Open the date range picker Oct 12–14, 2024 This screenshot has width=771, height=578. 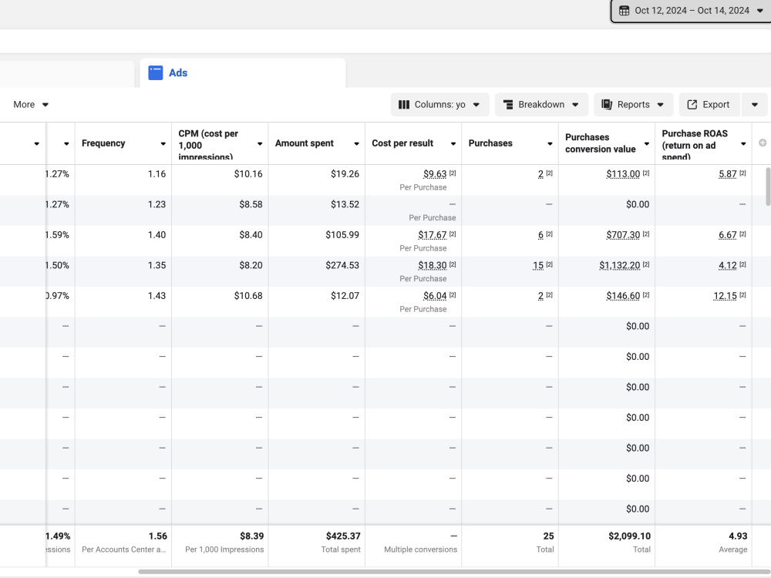point(691,10)
